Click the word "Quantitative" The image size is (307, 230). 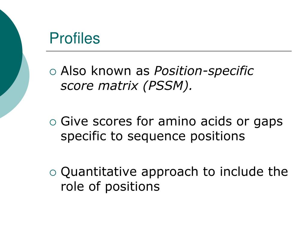tap(99, 172)
